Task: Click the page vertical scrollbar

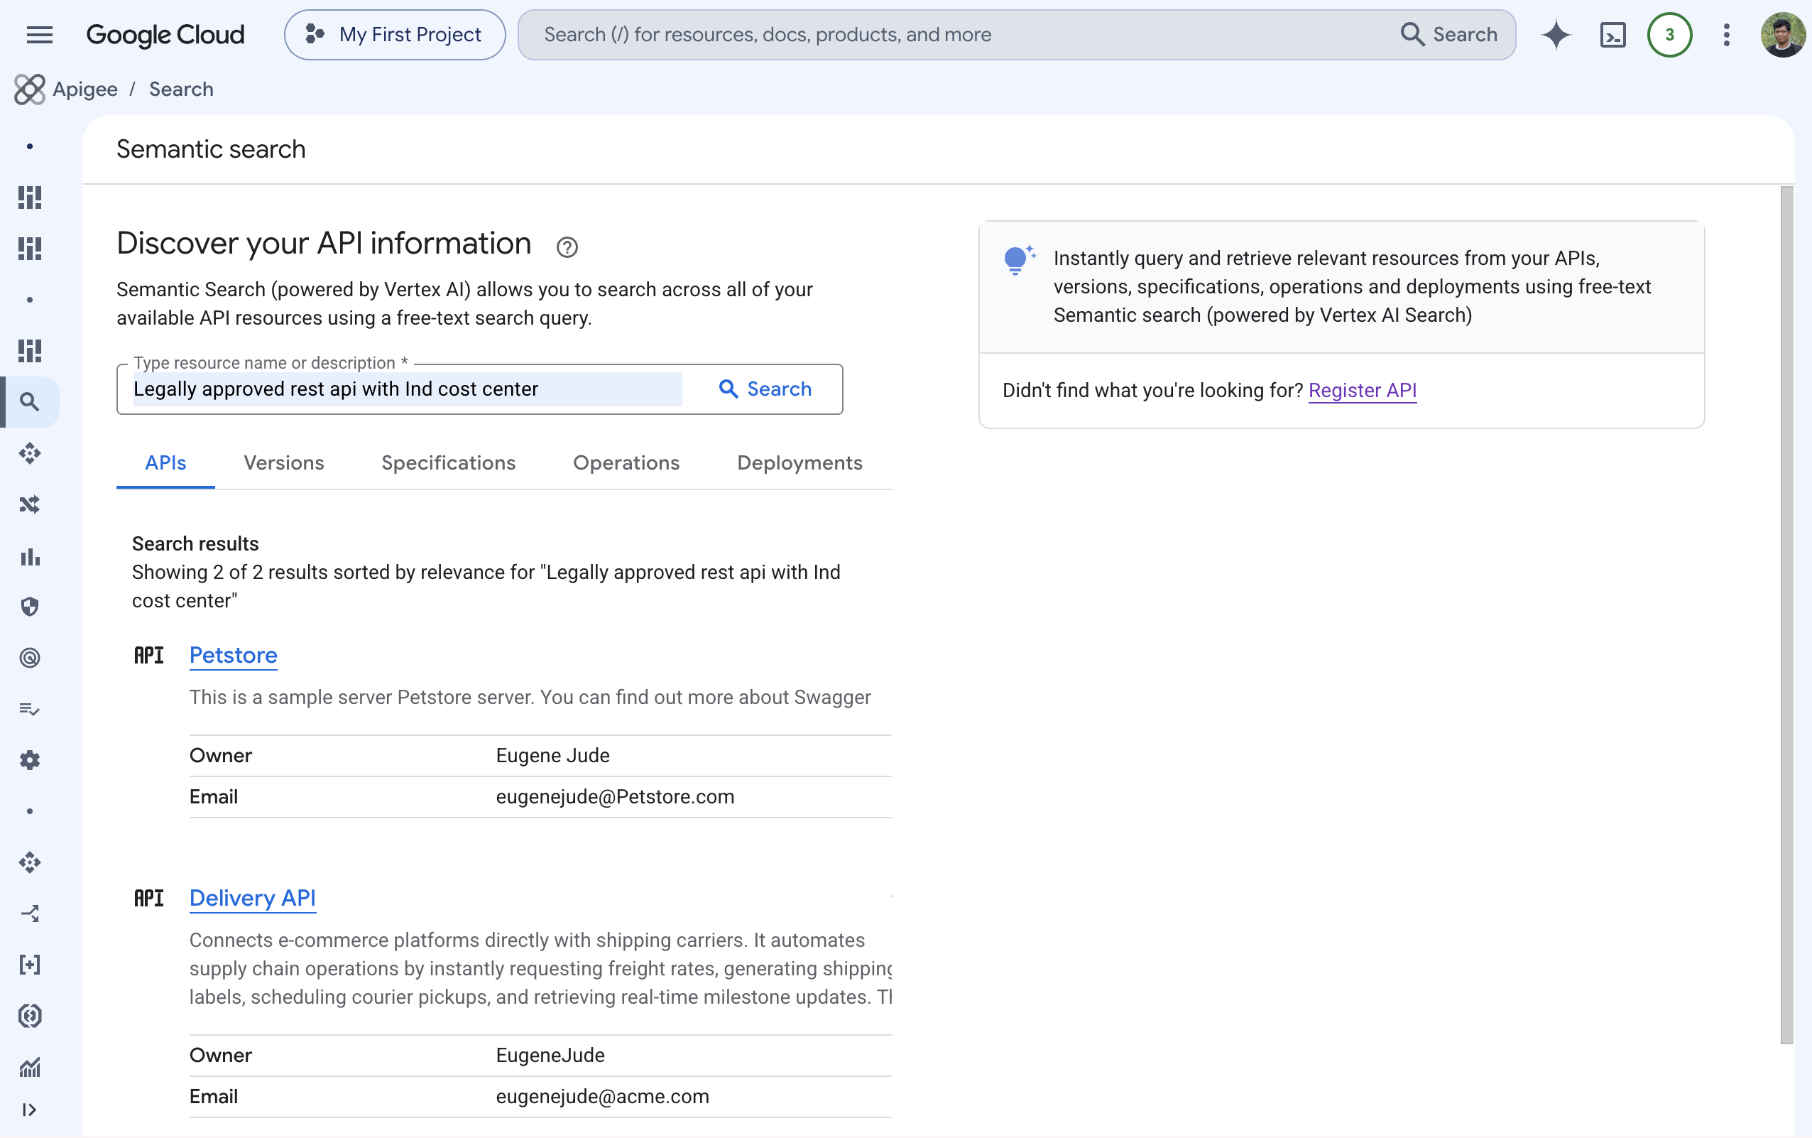Action: (1786, 615)
